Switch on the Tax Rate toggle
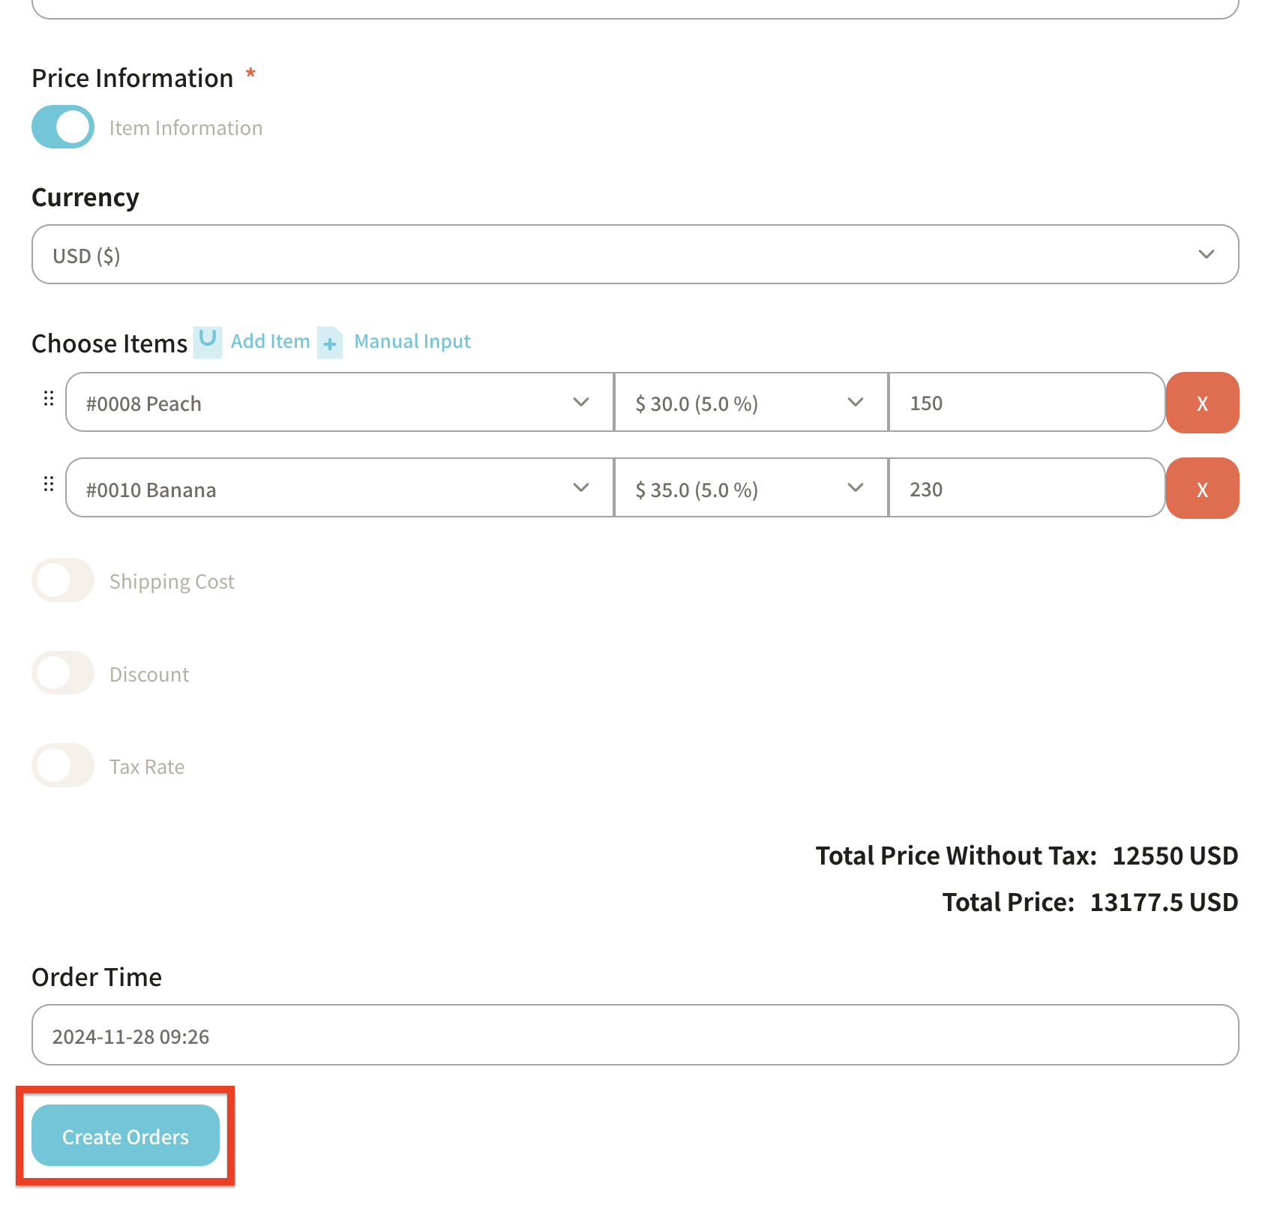 click(63, 766)
